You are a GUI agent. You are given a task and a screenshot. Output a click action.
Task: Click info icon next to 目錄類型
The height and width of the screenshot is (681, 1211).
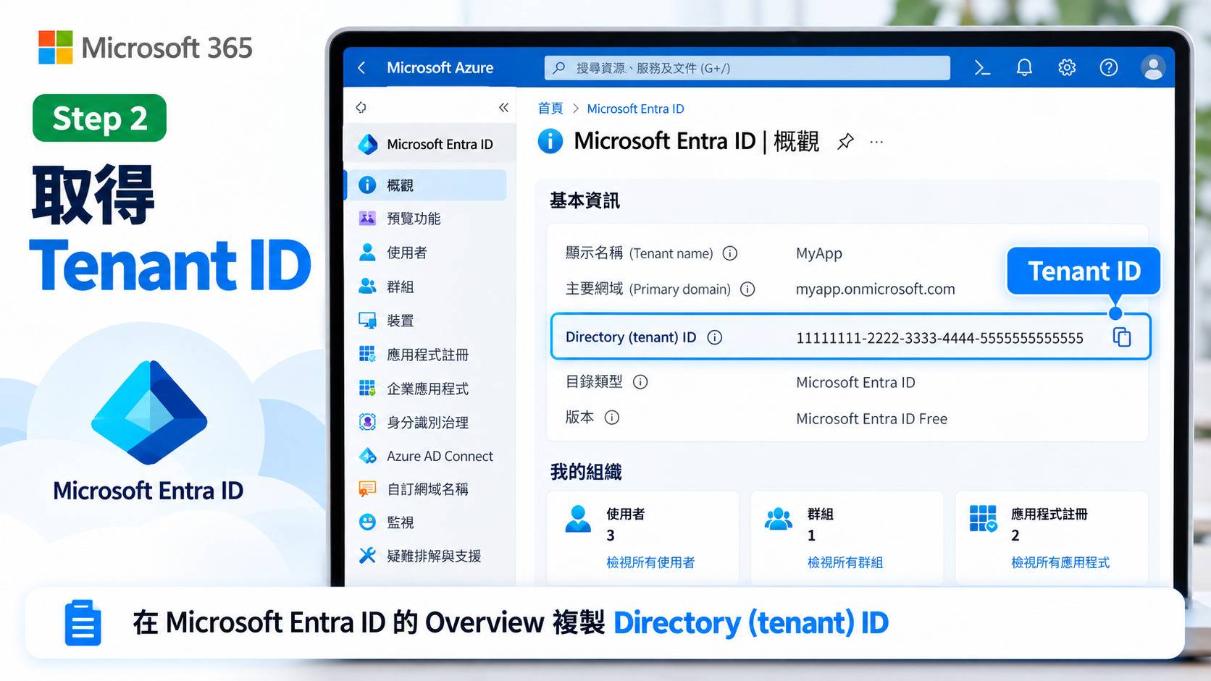[x=640, y=382]
